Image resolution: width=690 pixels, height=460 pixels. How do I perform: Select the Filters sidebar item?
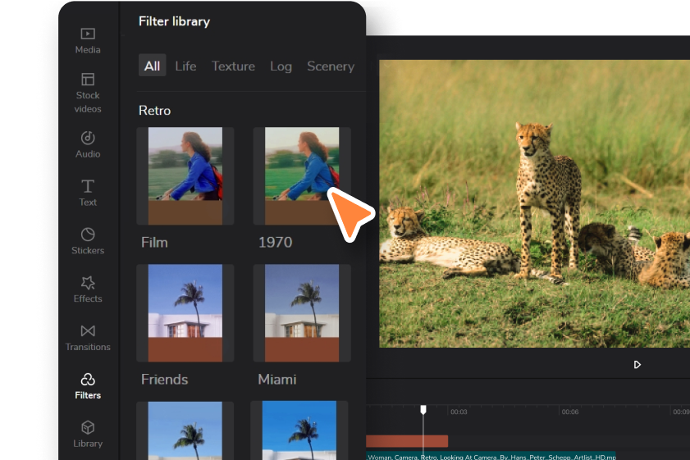coord(88,386)
